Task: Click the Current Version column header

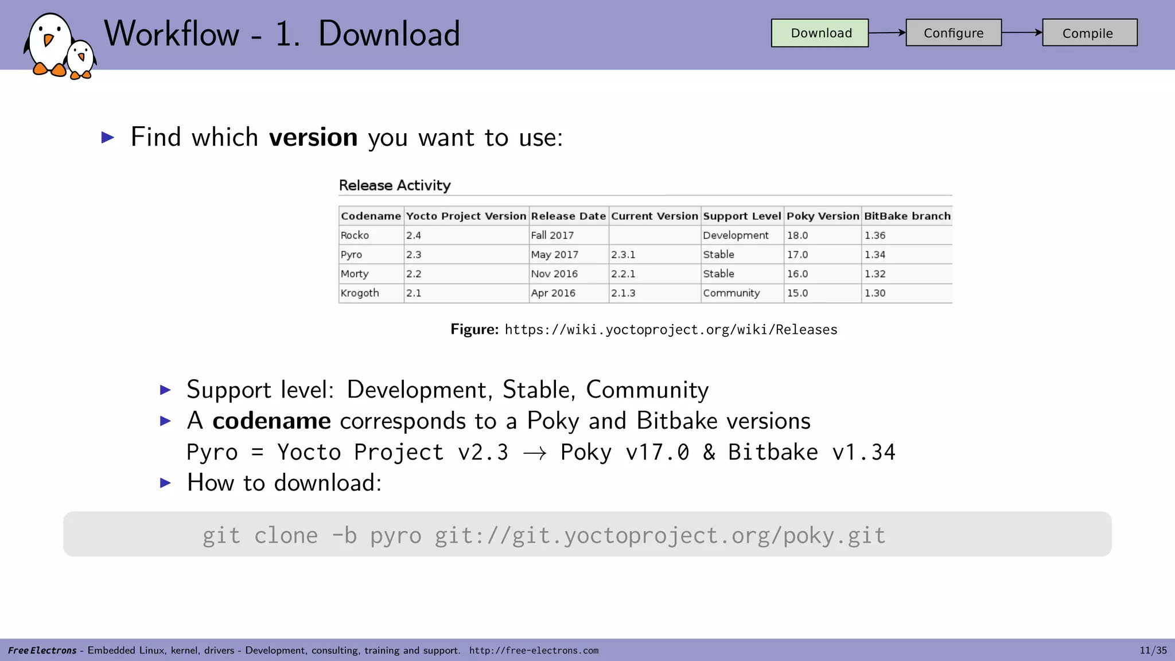Action: tap(655, 216)
